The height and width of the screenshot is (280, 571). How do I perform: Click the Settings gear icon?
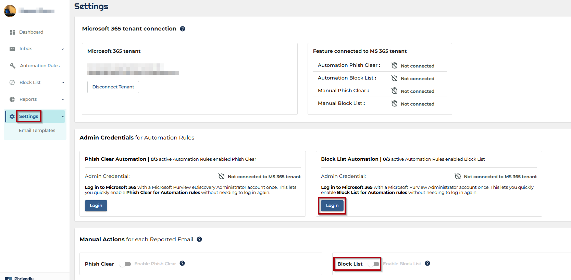point(12,117)
